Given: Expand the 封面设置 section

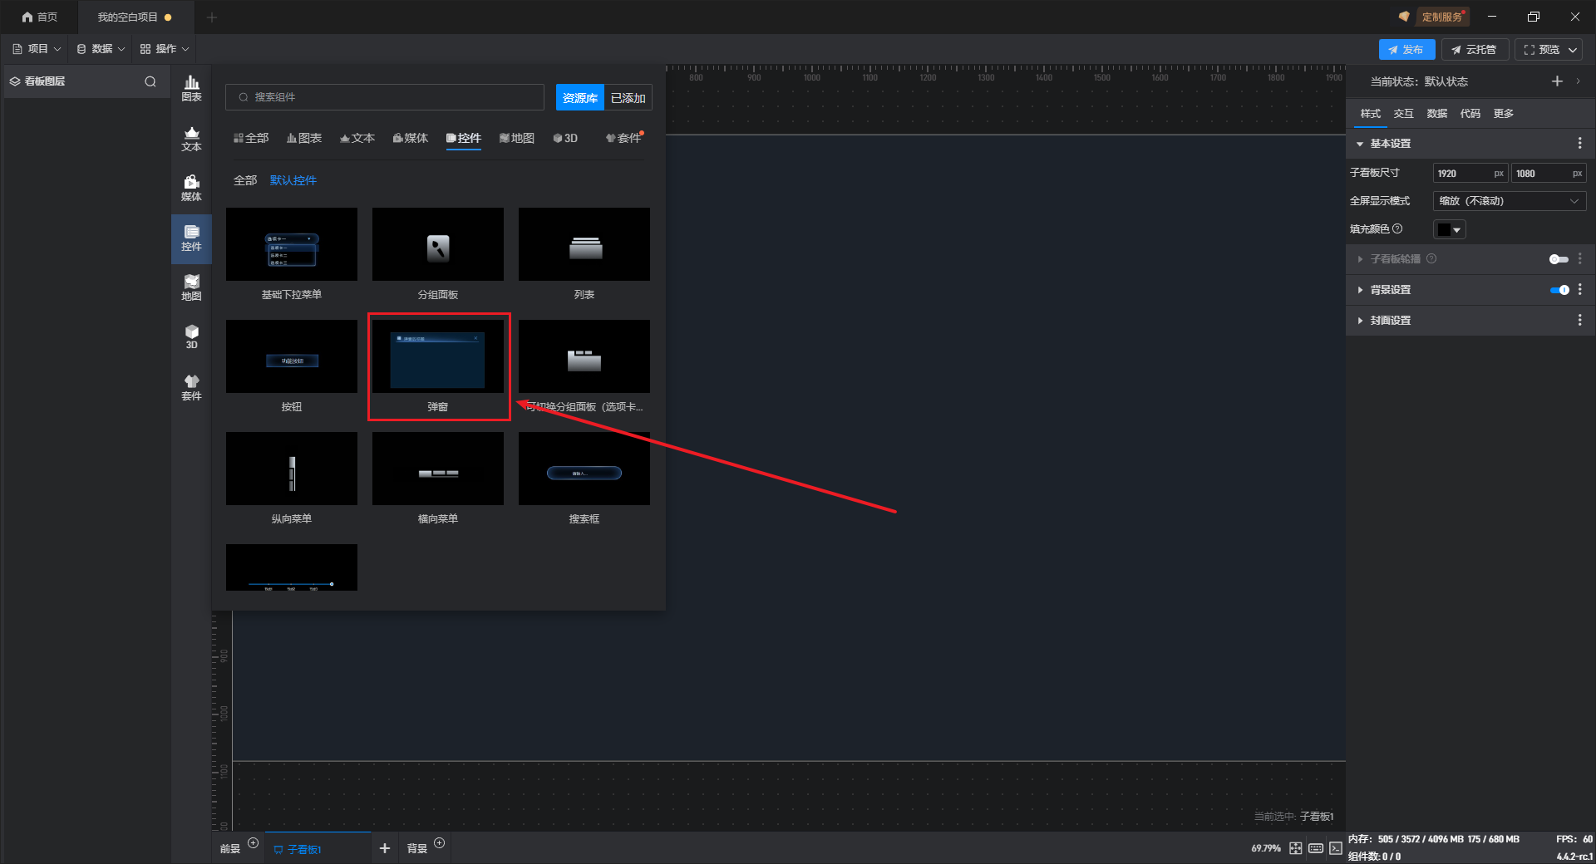Looking at the screenshot, I should pyautogui.click(x=1390, y=321).
